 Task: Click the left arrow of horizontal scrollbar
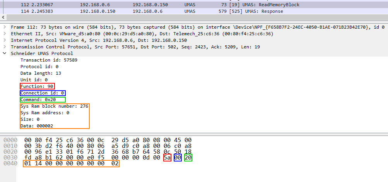point(3,18)
